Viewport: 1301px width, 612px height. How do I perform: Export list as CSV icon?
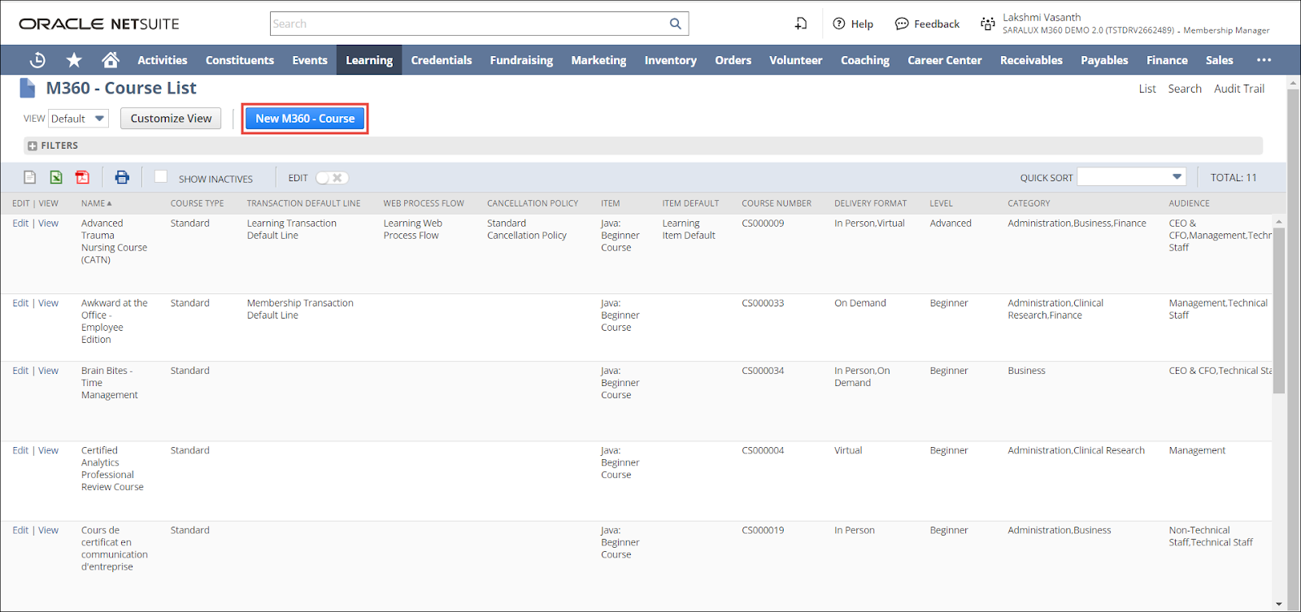30,177
